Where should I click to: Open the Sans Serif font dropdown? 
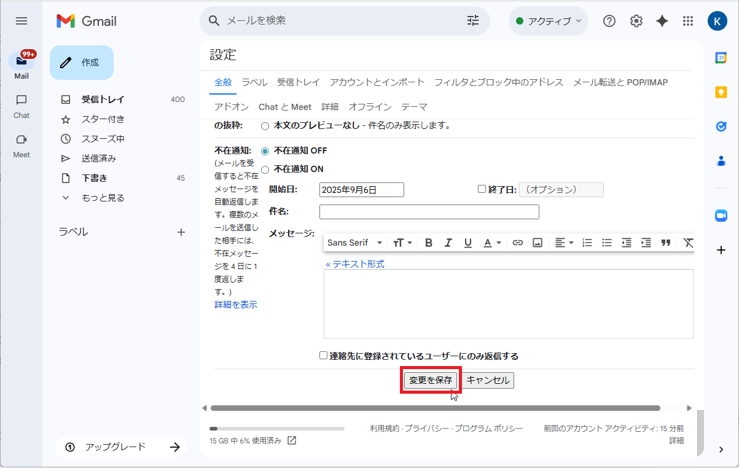(x=354, y=242)
